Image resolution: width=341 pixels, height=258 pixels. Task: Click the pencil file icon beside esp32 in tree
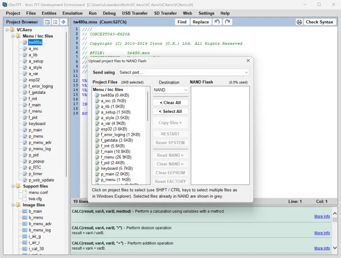25,80
